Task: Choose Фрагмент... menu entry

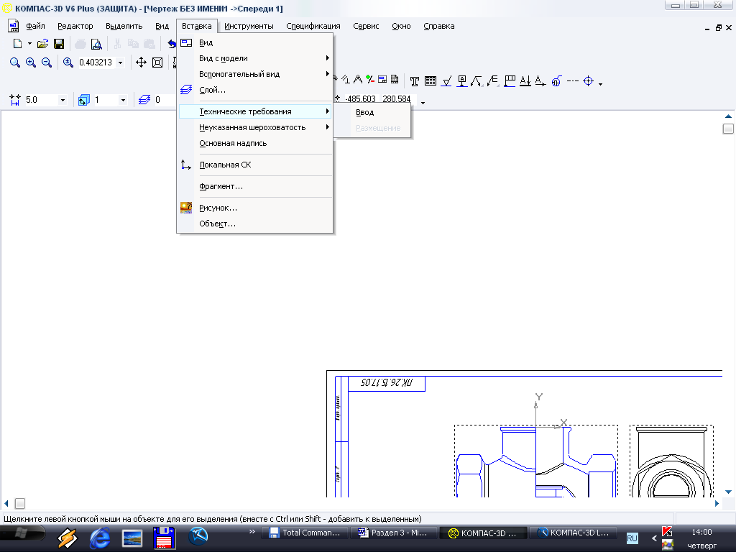Action: 255,186
